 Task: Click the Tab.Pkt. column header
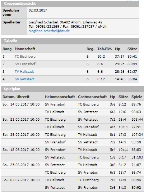point(104,49)
